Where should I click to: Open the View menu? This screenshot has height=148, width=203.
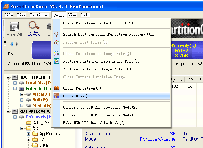(72, 15)
